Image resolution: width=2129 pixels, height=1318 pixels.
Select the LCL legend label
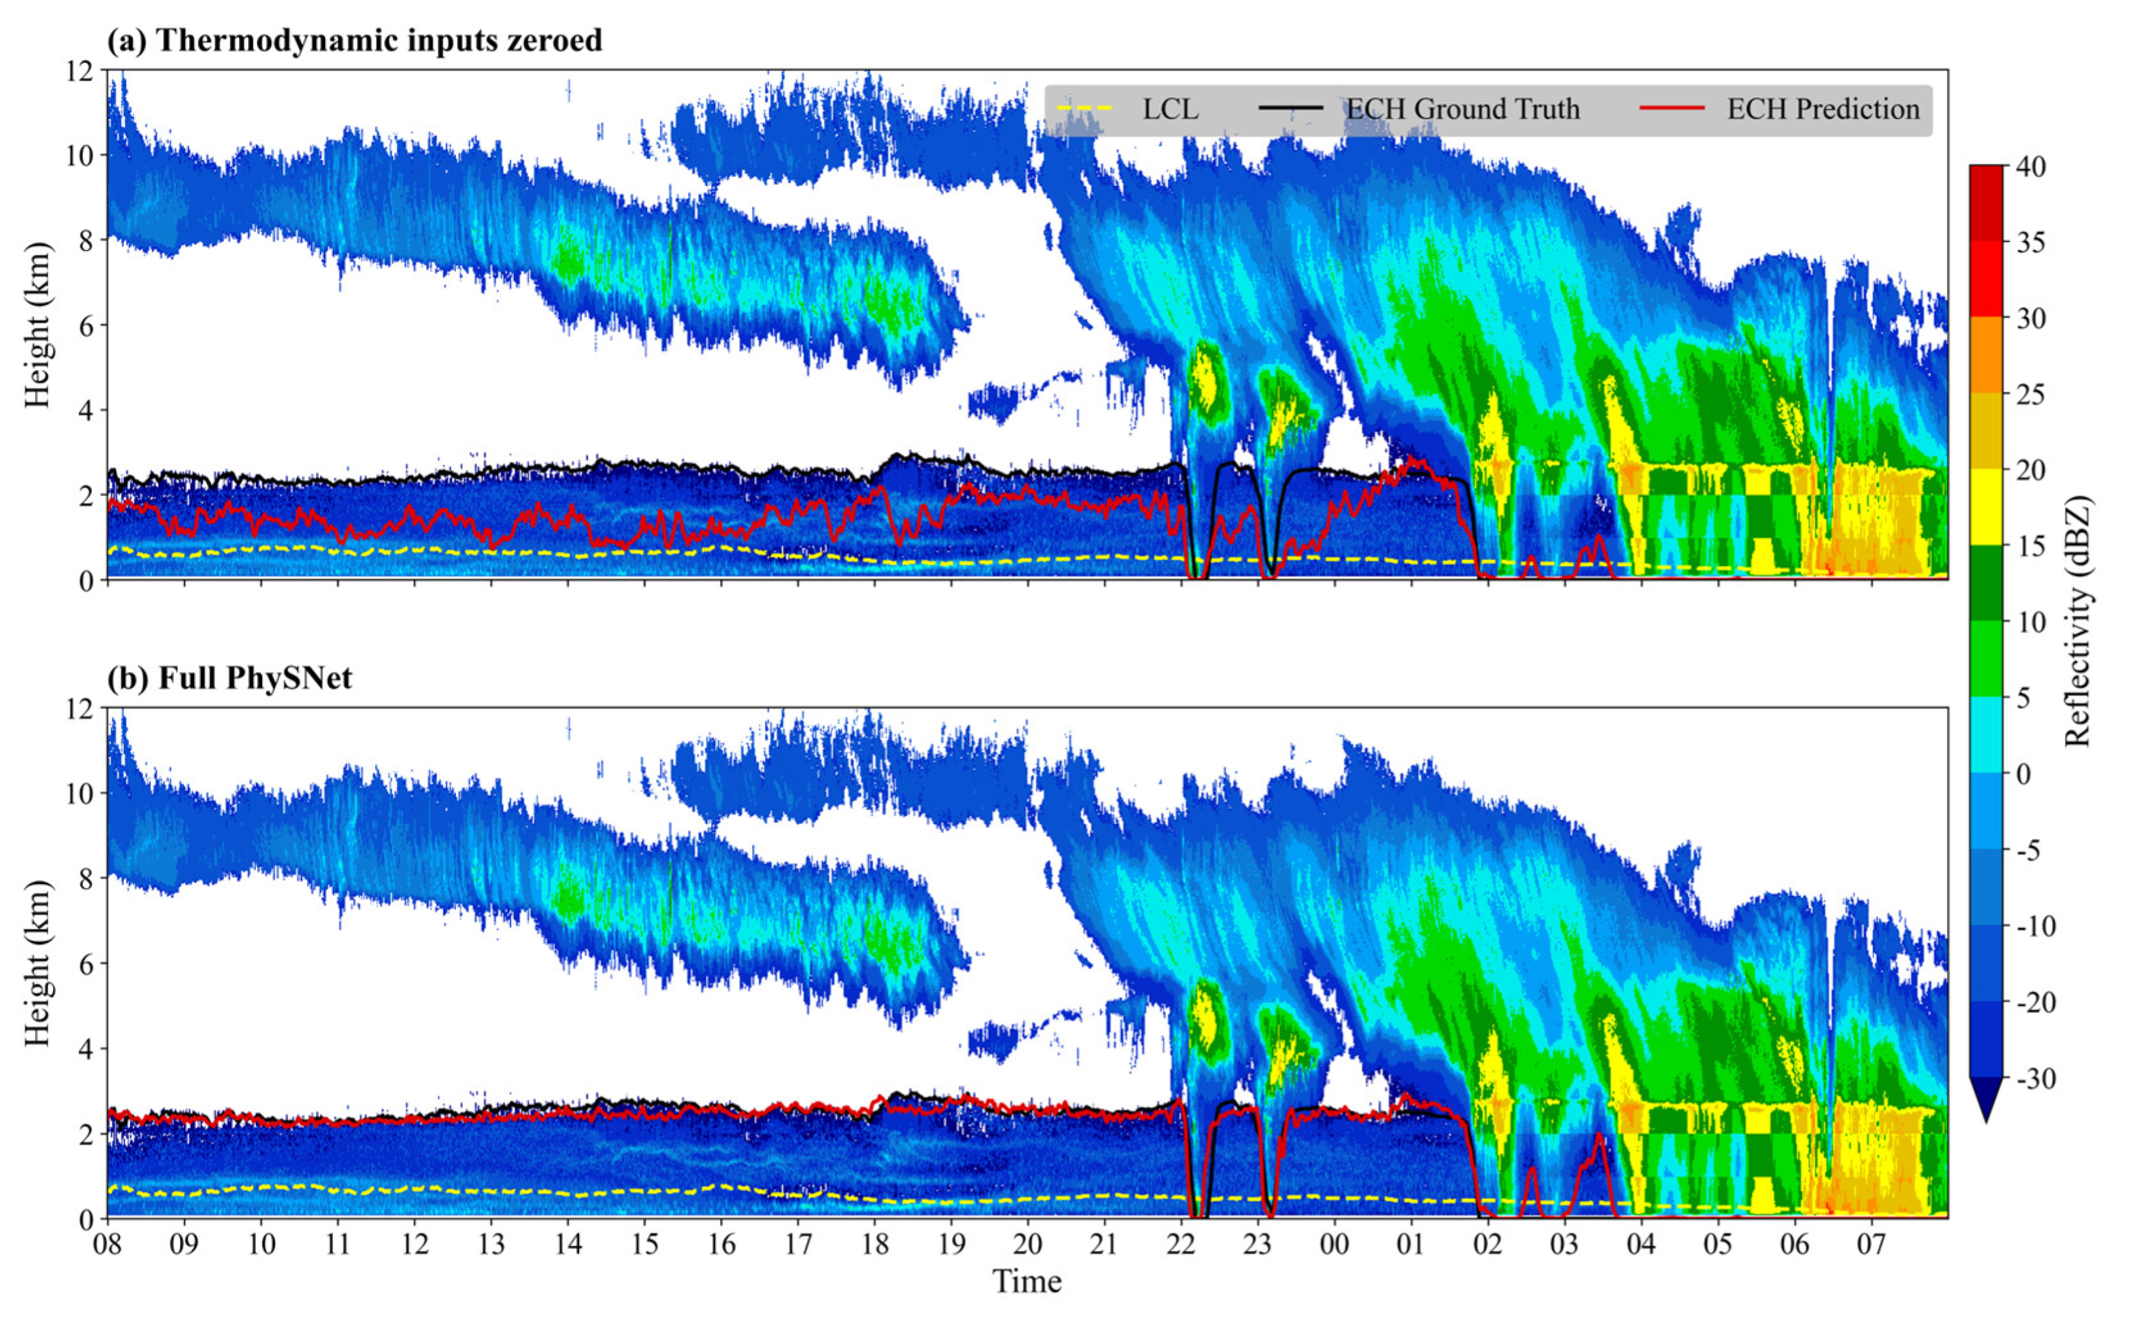coord(1170,110)
